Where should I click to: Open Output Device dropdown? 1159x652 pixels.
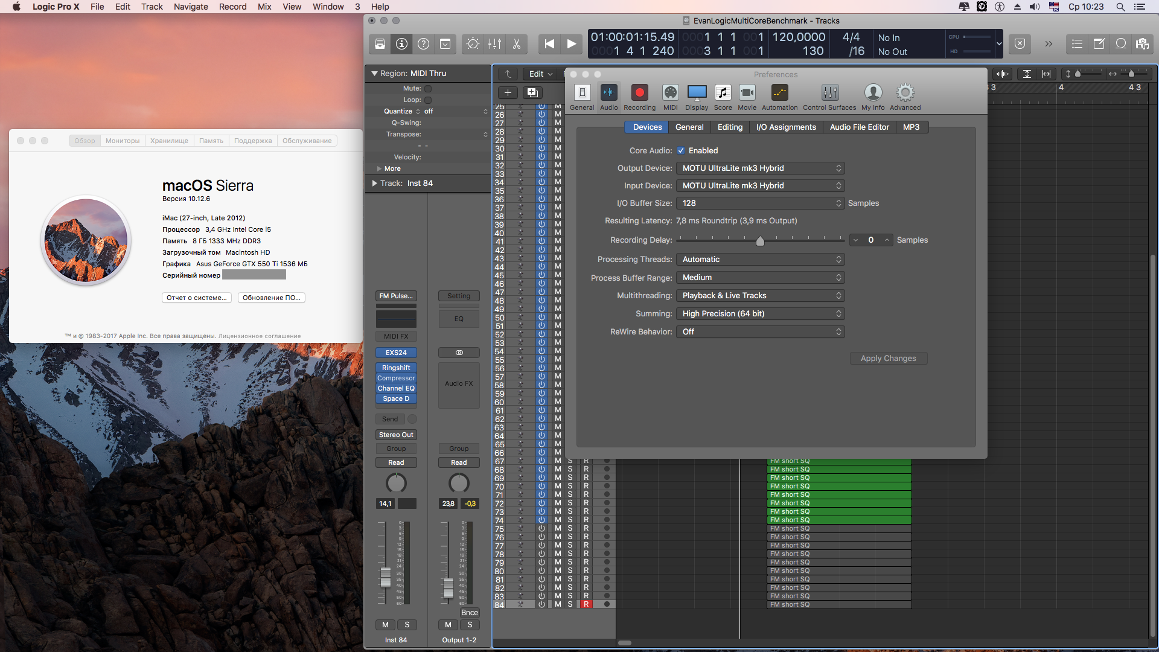click(x=760, y=168)
